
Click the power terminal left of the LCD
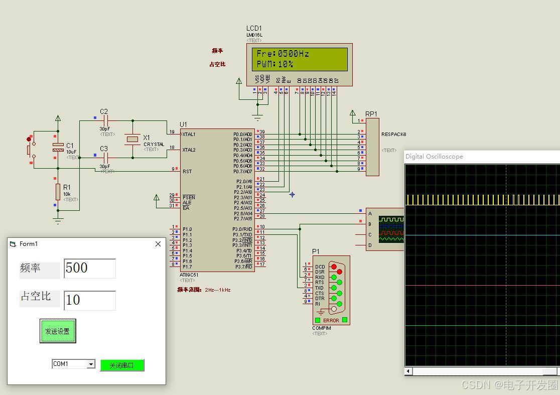point(239,81)
